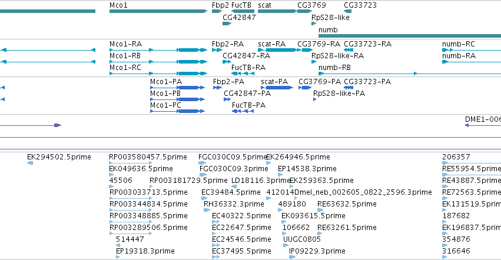Click the 489180 feature label
Viewport: 501px width, 260px height.
292,204
